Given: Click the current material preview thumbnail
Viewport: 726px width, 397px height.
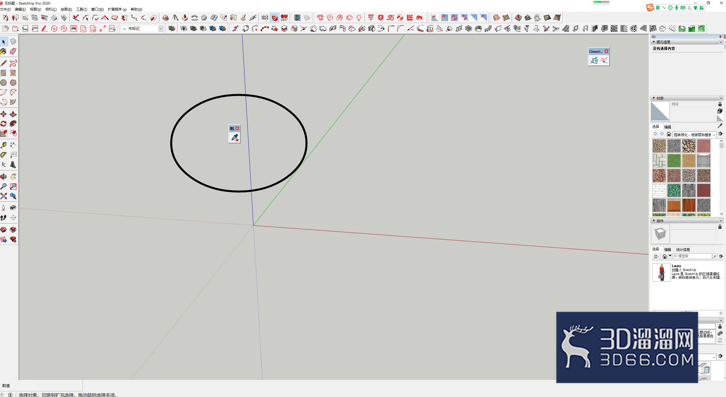Looking at the screenshot, I should click(660, 111).
